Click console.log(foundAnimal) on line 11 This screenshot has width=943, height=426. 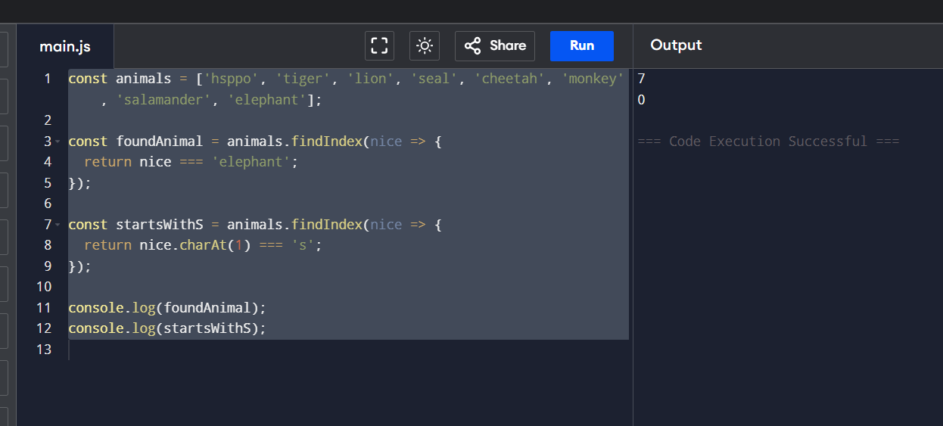click(167, 308)
